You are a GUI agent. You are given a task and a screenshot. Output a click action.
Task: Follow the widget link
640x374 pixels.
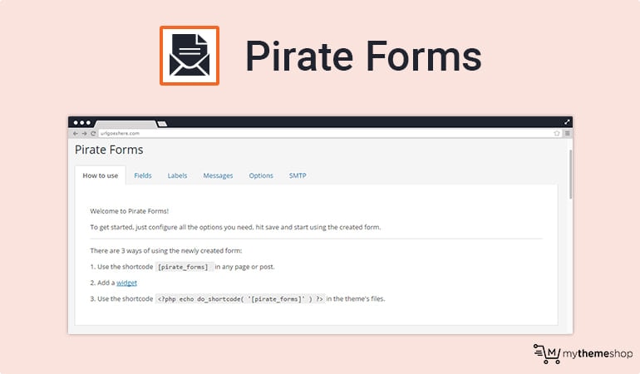pos(126,283)
